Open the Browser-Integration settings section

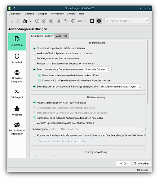tap(17, 76)
